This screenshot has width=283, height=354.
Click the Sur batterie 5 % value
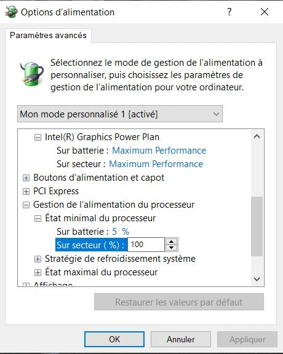coord(121,232)
